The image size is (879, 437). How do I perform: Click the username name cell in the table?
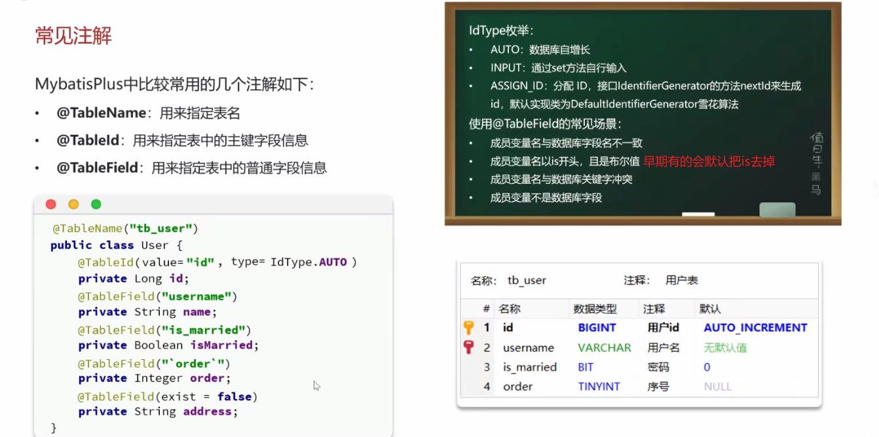click(529, 348)
